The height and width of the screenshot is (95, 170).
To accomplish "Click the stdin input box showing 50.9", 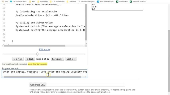I will tap(117, 7).
